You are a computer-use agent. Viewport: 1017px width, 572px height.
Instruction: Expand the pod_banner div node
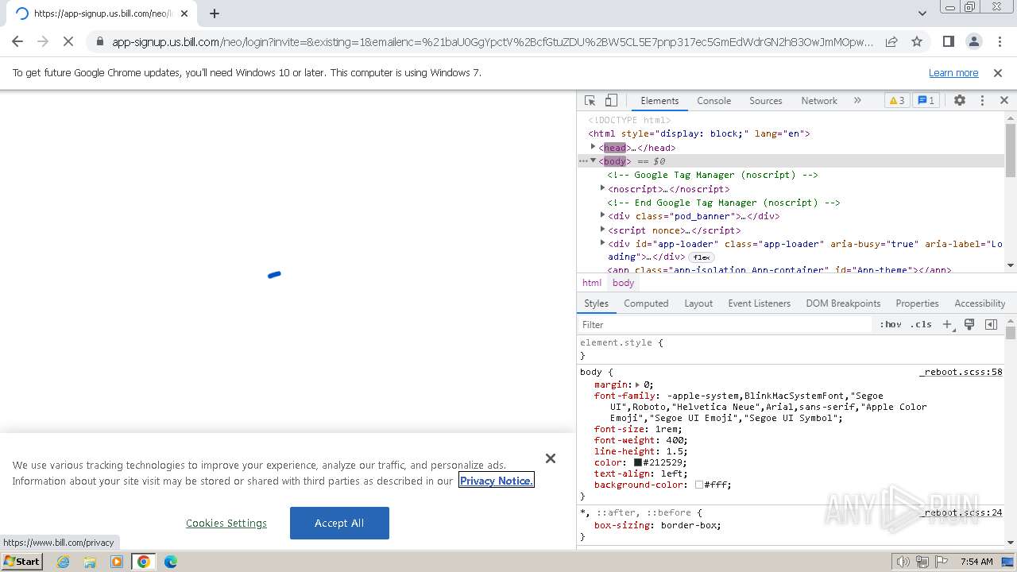tap(602, 215)
